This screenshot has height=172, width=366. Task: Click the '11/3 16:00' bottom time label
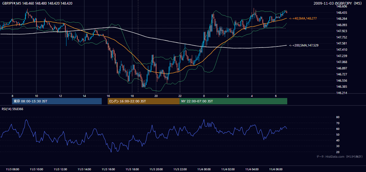(108, 169)
